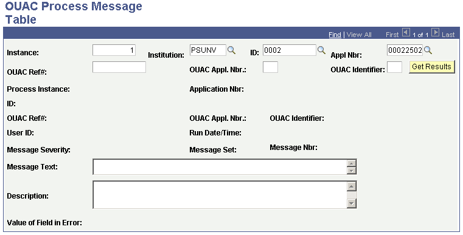Open the Institution lookup magnifier
This screenshot has width=463, height=235.
(231, 50)
